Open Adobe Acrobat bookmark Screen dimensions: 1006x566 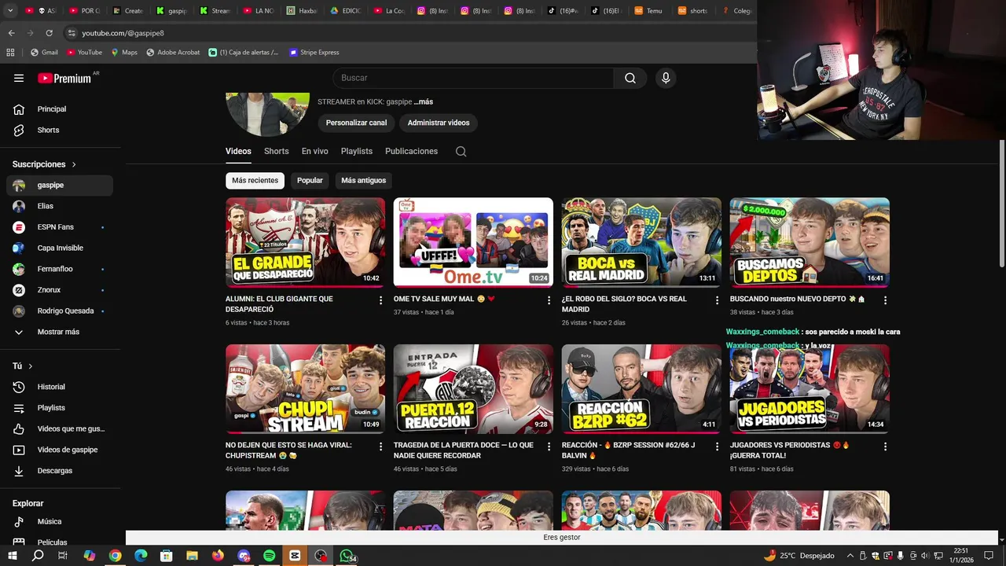pos(173,53)
